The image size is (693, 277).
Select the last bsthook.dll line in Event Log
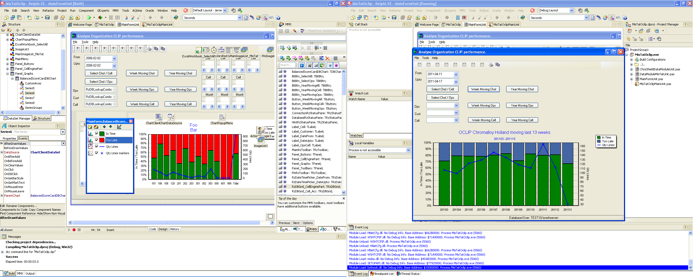pos(518,268)
